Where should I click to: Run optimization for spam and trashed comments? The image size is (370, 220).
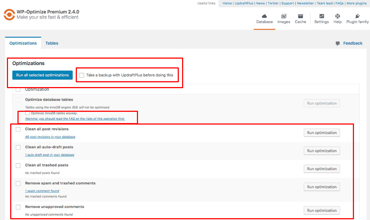click(322, 187)
